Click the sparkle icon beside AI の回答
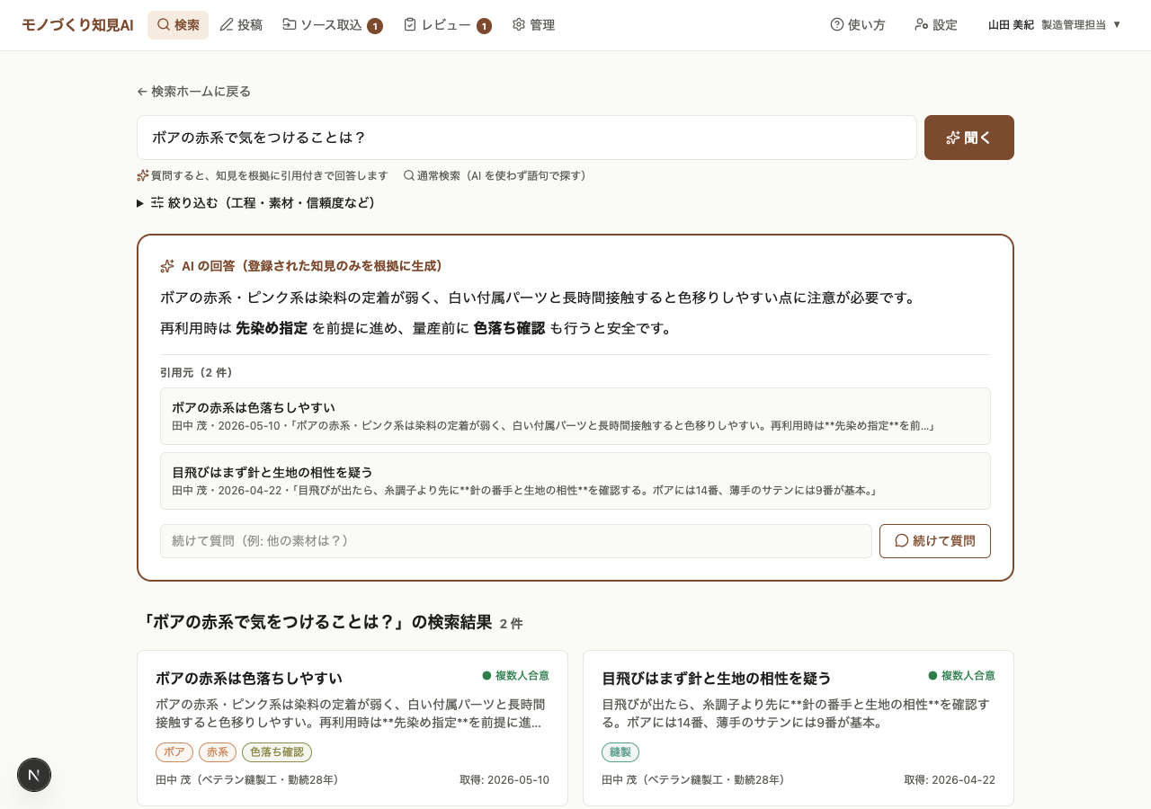Screen dimensions: 1151x809 (167, 266)
